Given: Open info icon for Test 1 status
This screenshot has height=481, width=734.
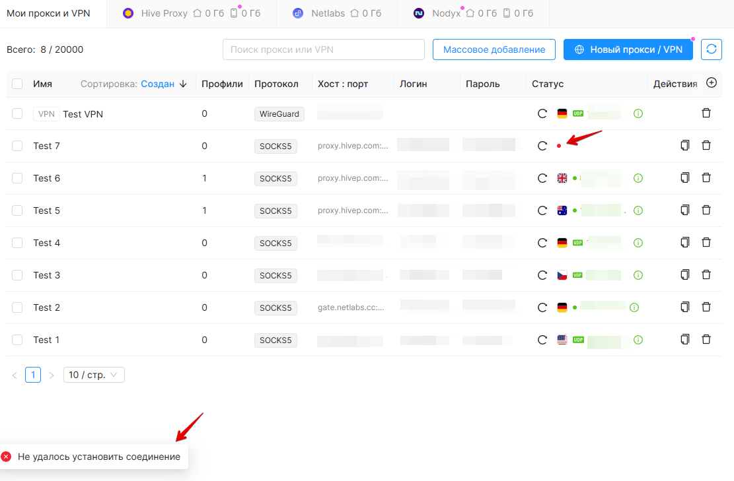Looking at the screenshot, I should pyautogui.click(x=638, y=340).
